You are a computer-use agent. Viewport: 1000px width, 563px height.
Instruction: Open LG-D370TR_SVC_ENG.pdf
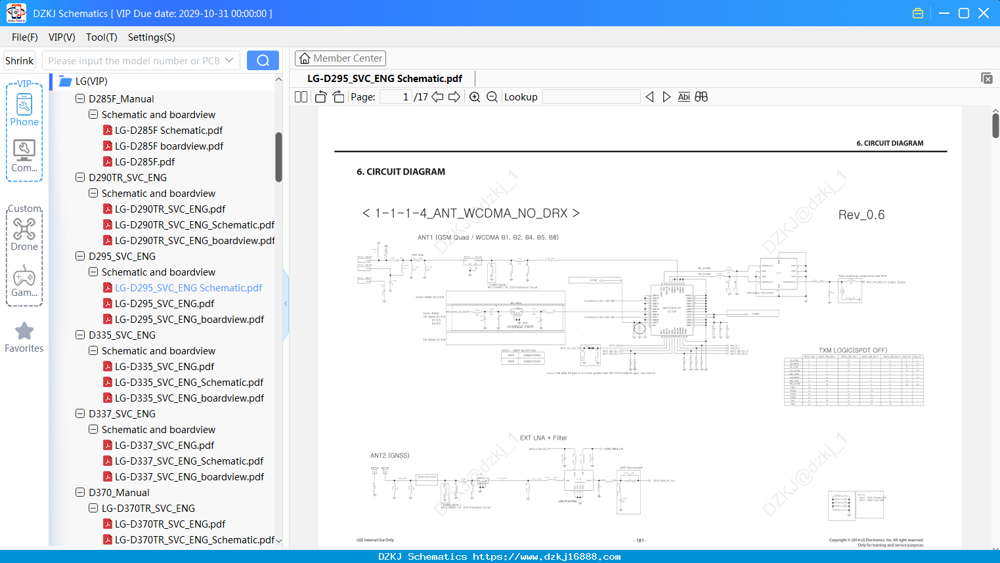[170, 524]
